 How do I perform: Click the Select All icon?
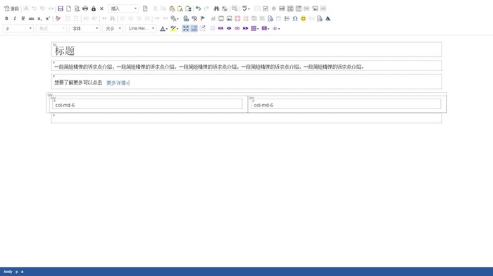click(x=235, y=8)
